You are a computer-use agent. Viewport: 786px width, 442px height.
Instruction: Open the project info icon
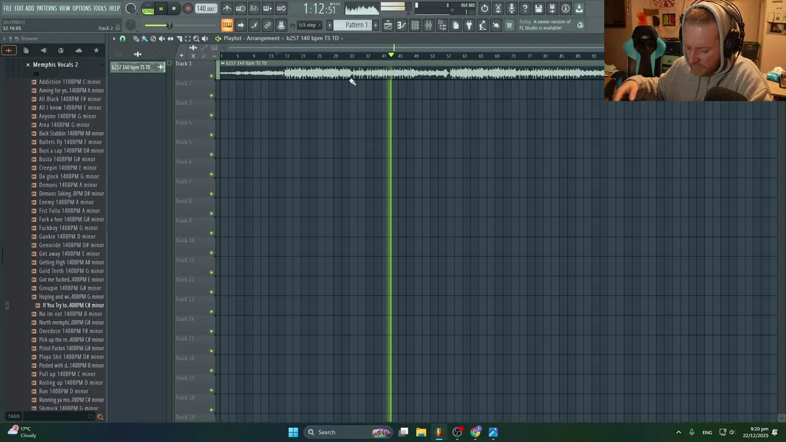[x=566, y=9]
